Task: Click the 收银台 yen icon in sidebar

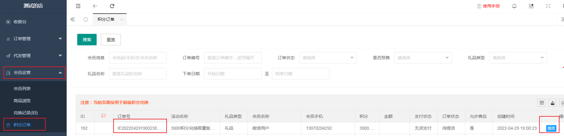Action: click(x=8, y=22)
